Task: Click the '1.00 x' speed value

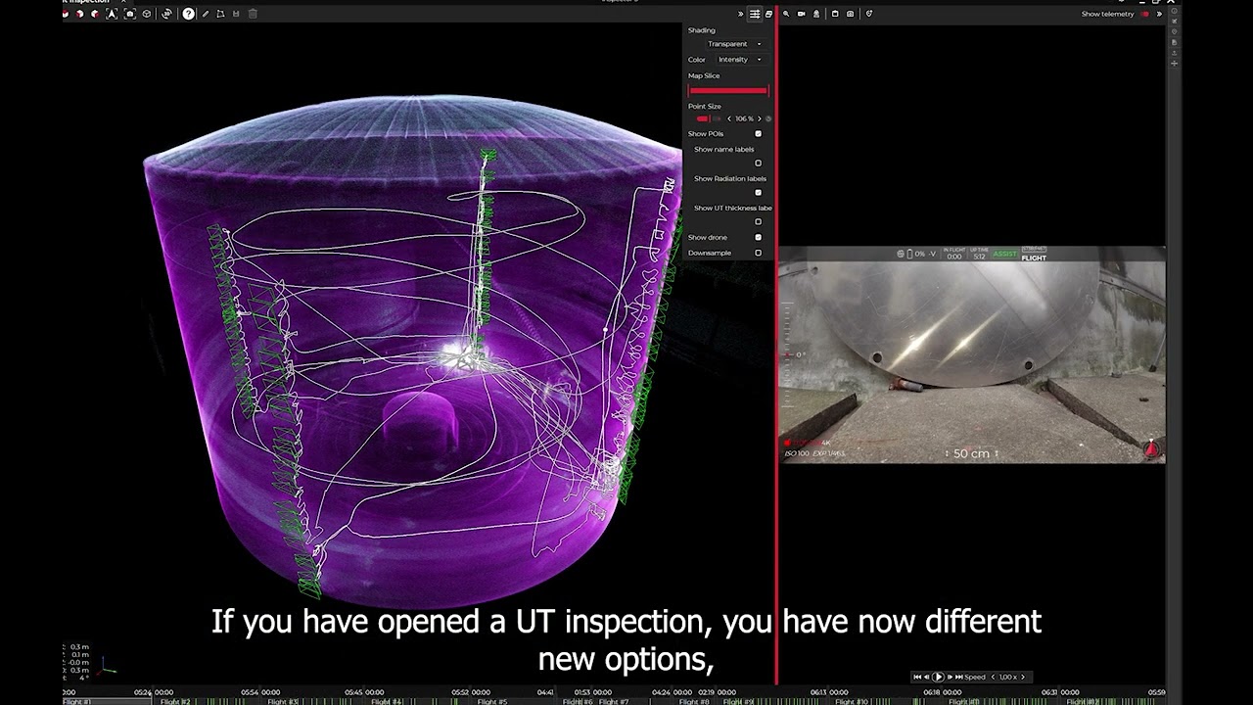Action: pyautogui.click(x=1008, y=677)
